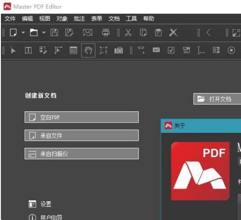Click the Delete X icon
241x220 pixels.
pos(173,33)
